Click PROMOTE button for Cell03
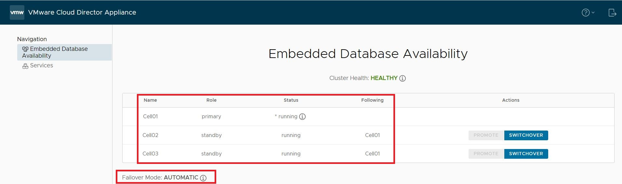Image resolution: width=622 pixels, height=184 pixels. click(486, 154)
